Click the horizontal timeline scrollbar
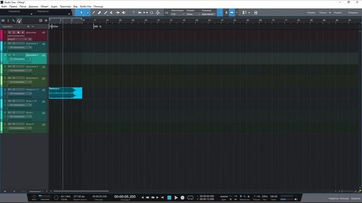 [x=81, y=191]
